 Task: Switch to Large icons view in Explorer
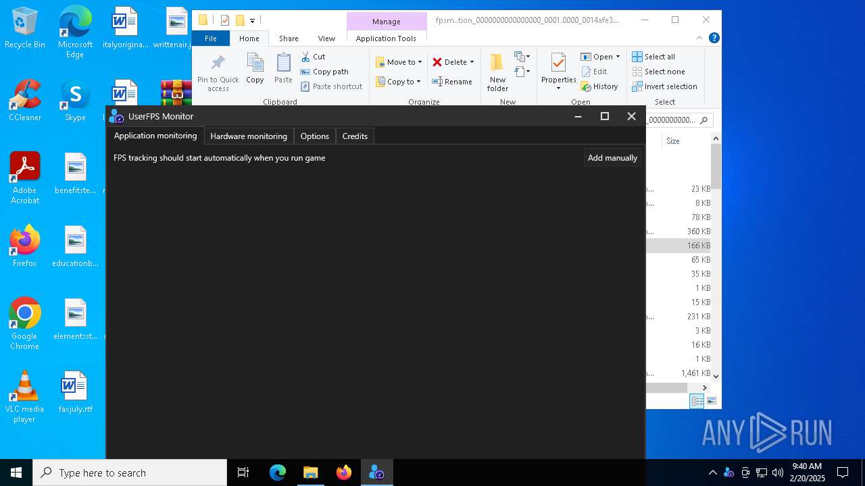click(x=711, y=401)
